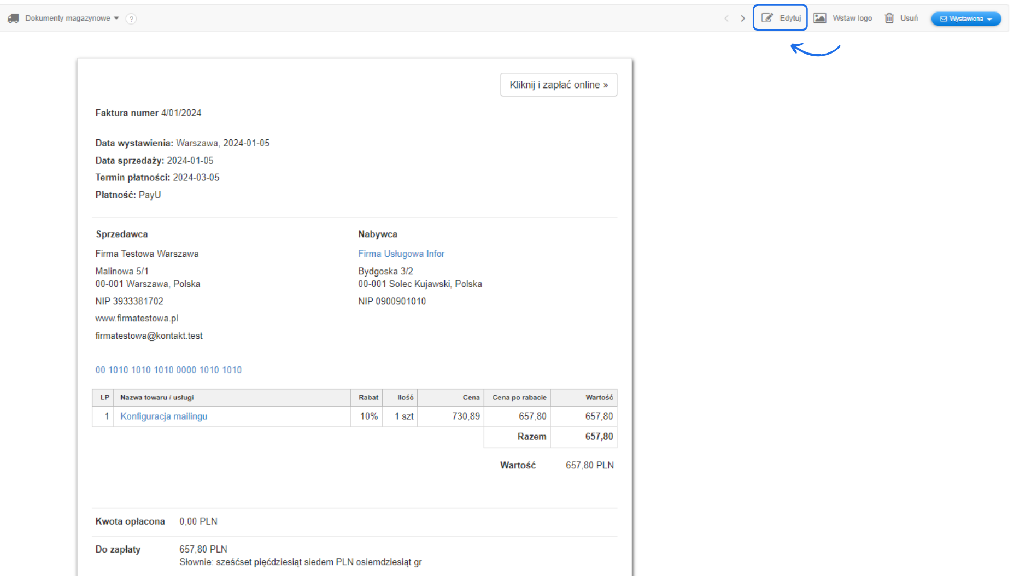
Task: Click the Usuń label in toolbar
Action: pos(909,18)
